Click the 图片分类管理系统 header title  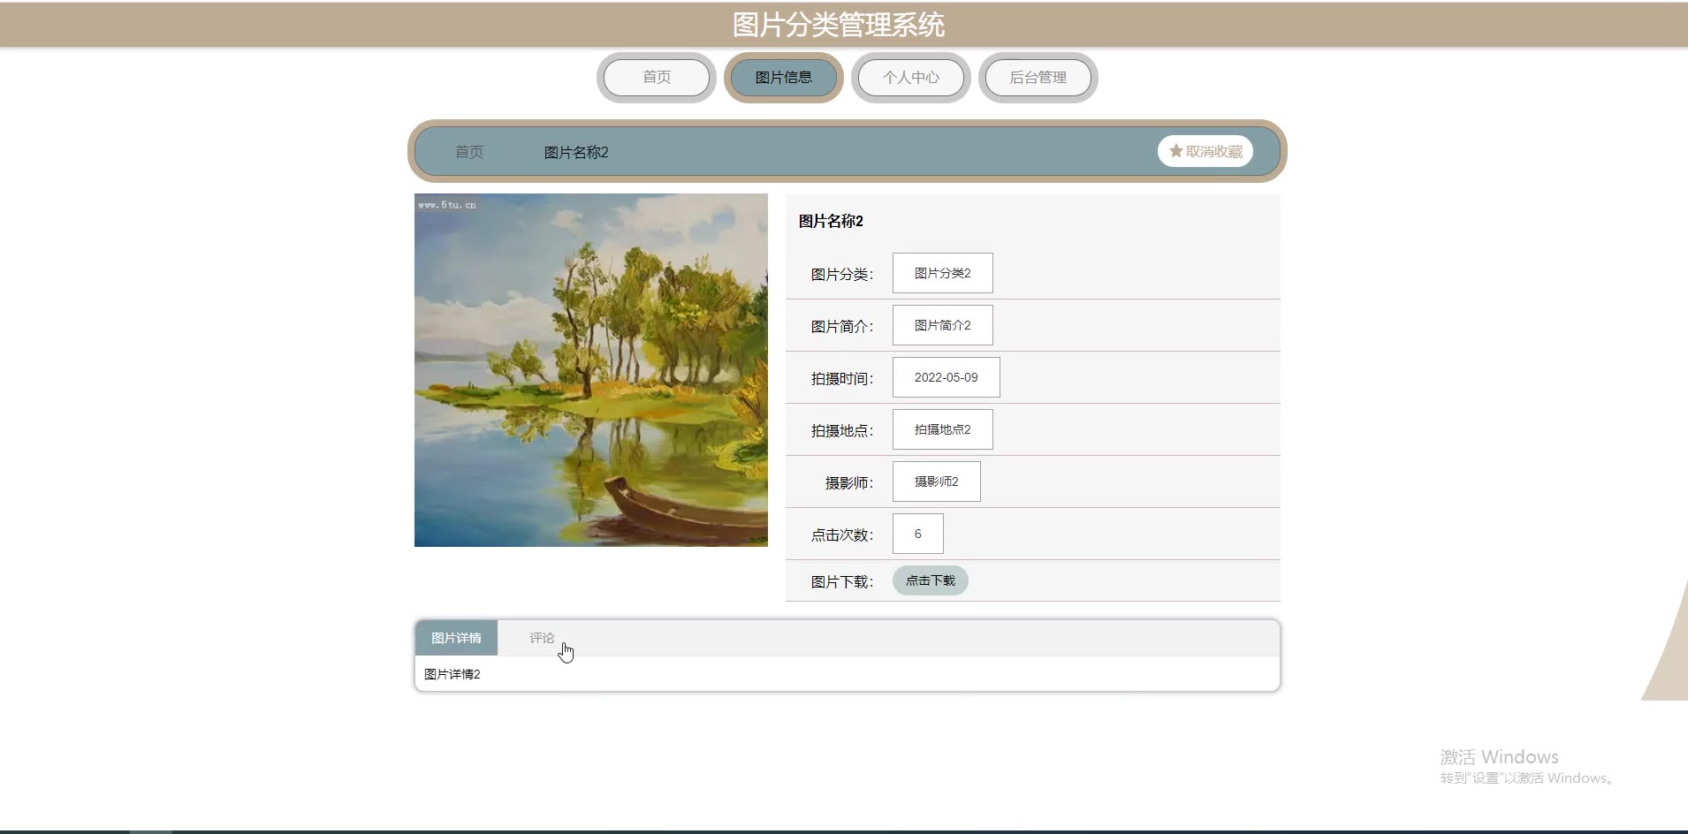pos(838,25)
